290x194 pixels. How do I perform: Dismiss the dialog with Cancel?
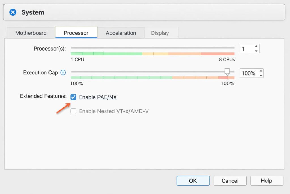(230, 181)
